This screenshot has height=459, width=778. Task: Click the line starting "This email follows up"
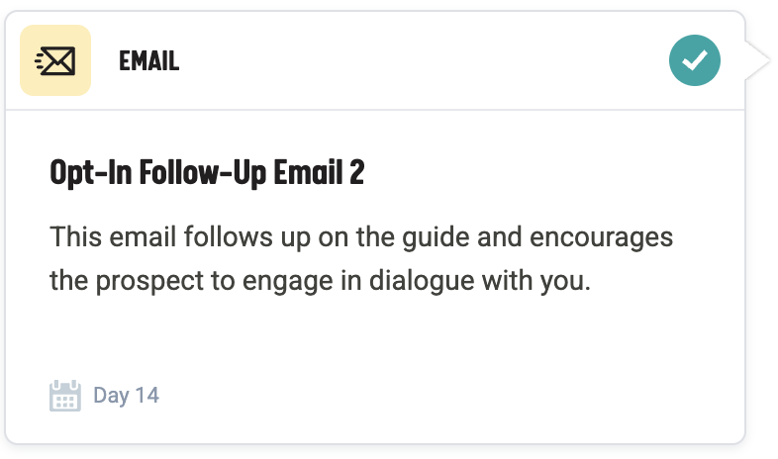[x=361, y=238]
